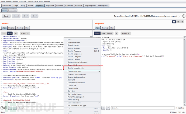Toggle response newline \n display
Screen dimensions: 186x114
tap(117, 33)
